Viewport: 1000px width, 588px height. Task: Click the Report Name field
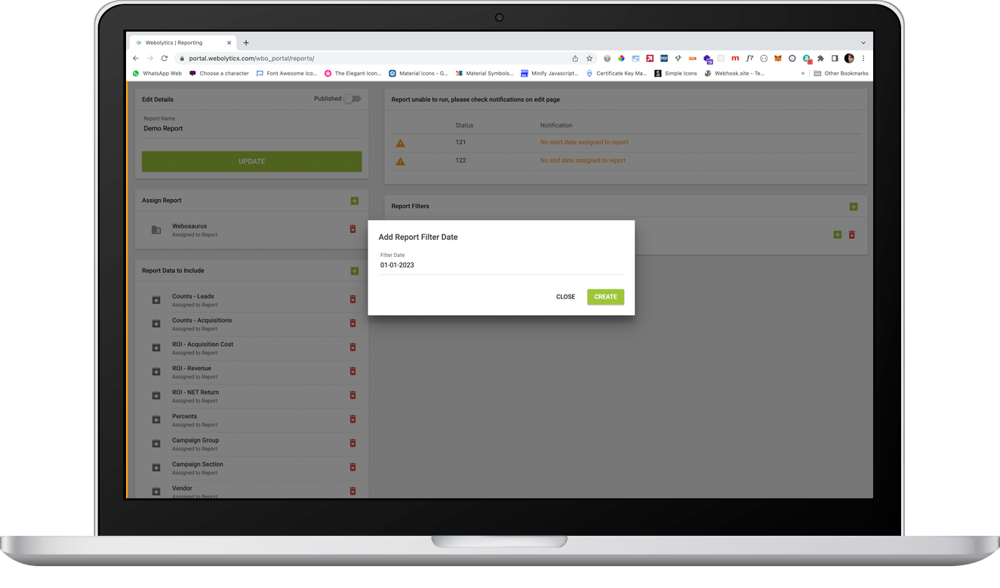(251, 125)
